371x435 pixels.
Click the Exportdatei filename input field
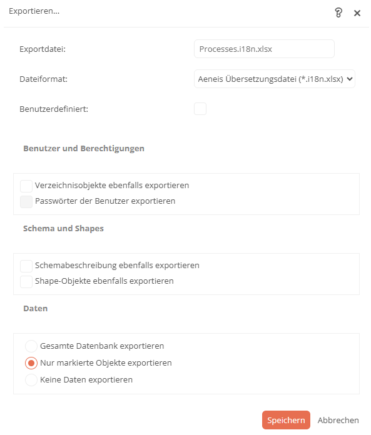pyautogui.click(x=264, y=49)
